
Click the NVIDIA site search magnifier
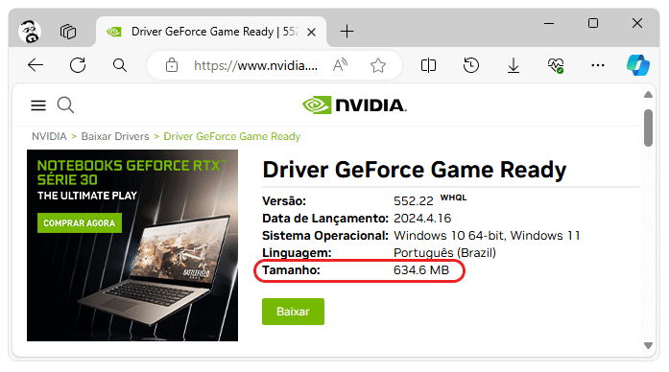[x=65, y=105]
